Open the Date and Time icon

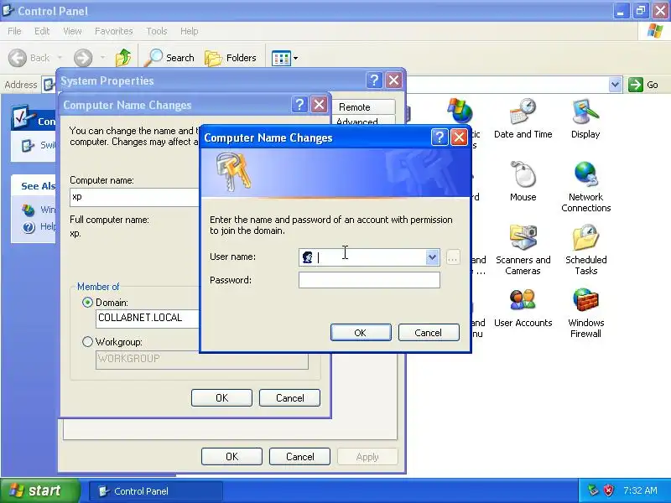coord(523,118)
